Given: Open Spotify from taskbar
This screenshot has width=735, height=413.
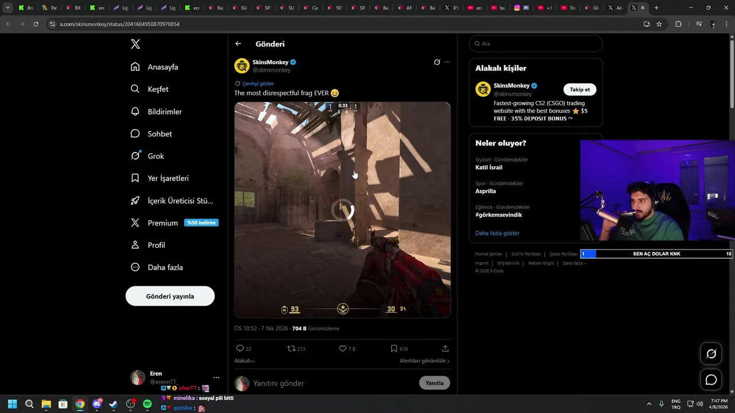Looking at the screenshot, I should 147,404.
